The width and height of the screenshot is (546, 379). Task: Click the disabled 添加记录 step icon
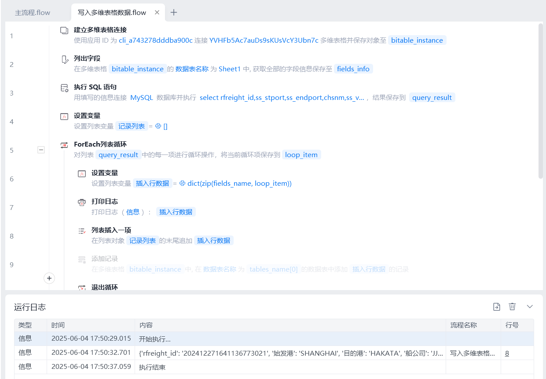(82, 259)
